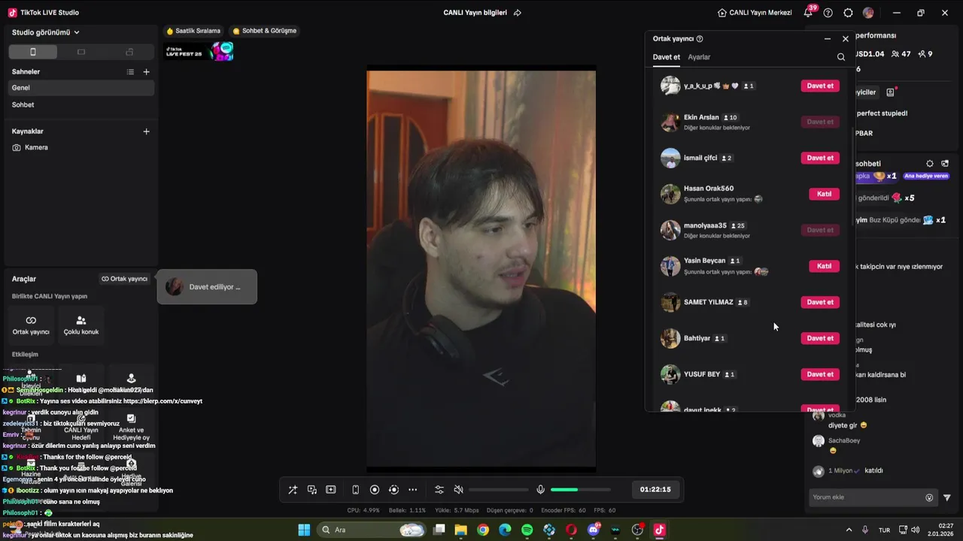Select the Genel scene
Image resolution: width=963 pixels, height=541 pixels.
point(81,88)
